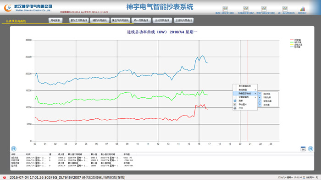Uncheck the first curve in visibility submenu
The image size is (321, 180).
[268, 94]
